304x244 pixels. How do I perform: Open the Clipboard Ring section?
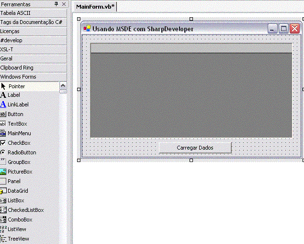pos(34,68)
